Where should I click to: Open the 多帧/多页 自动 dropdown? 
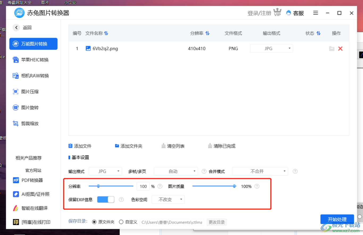click(176, 171)
